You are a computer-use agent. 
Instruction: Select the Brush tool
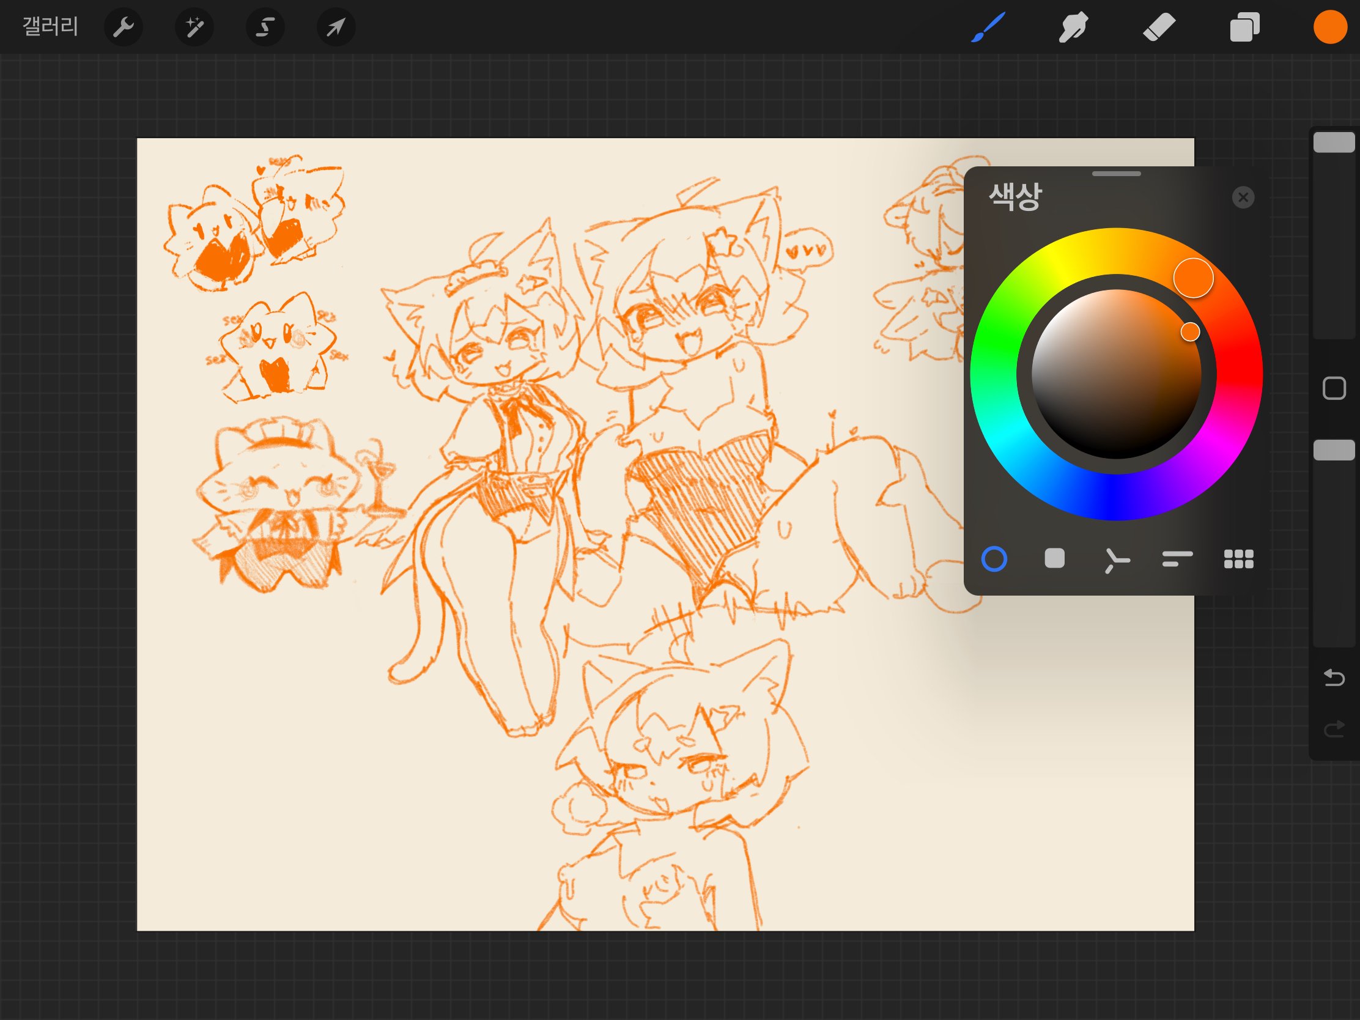(x=988, y=27)
